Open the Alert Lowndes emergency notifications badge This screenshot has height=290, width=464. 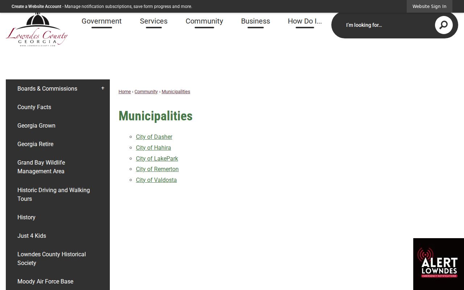pyautogui.click(x=439, y=264)
